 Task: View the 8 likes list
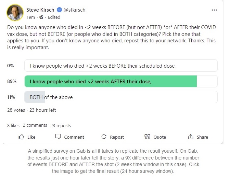tap(13, 125)
